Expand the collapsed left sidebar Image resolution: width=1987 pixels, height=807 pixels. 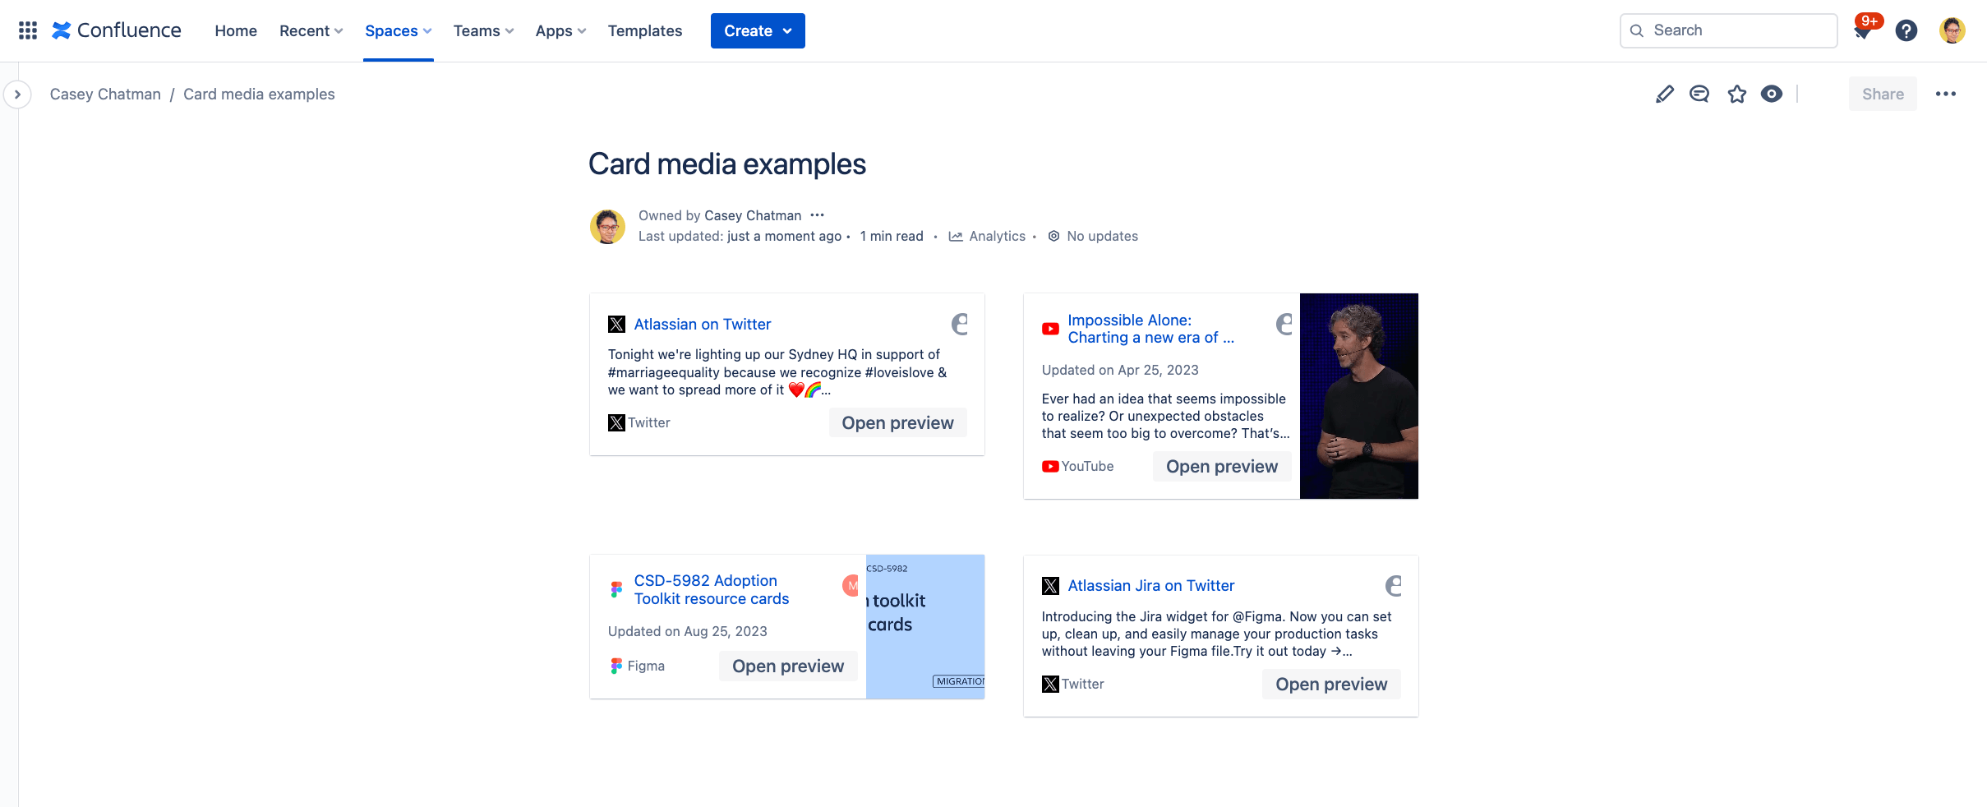[17, 95]
